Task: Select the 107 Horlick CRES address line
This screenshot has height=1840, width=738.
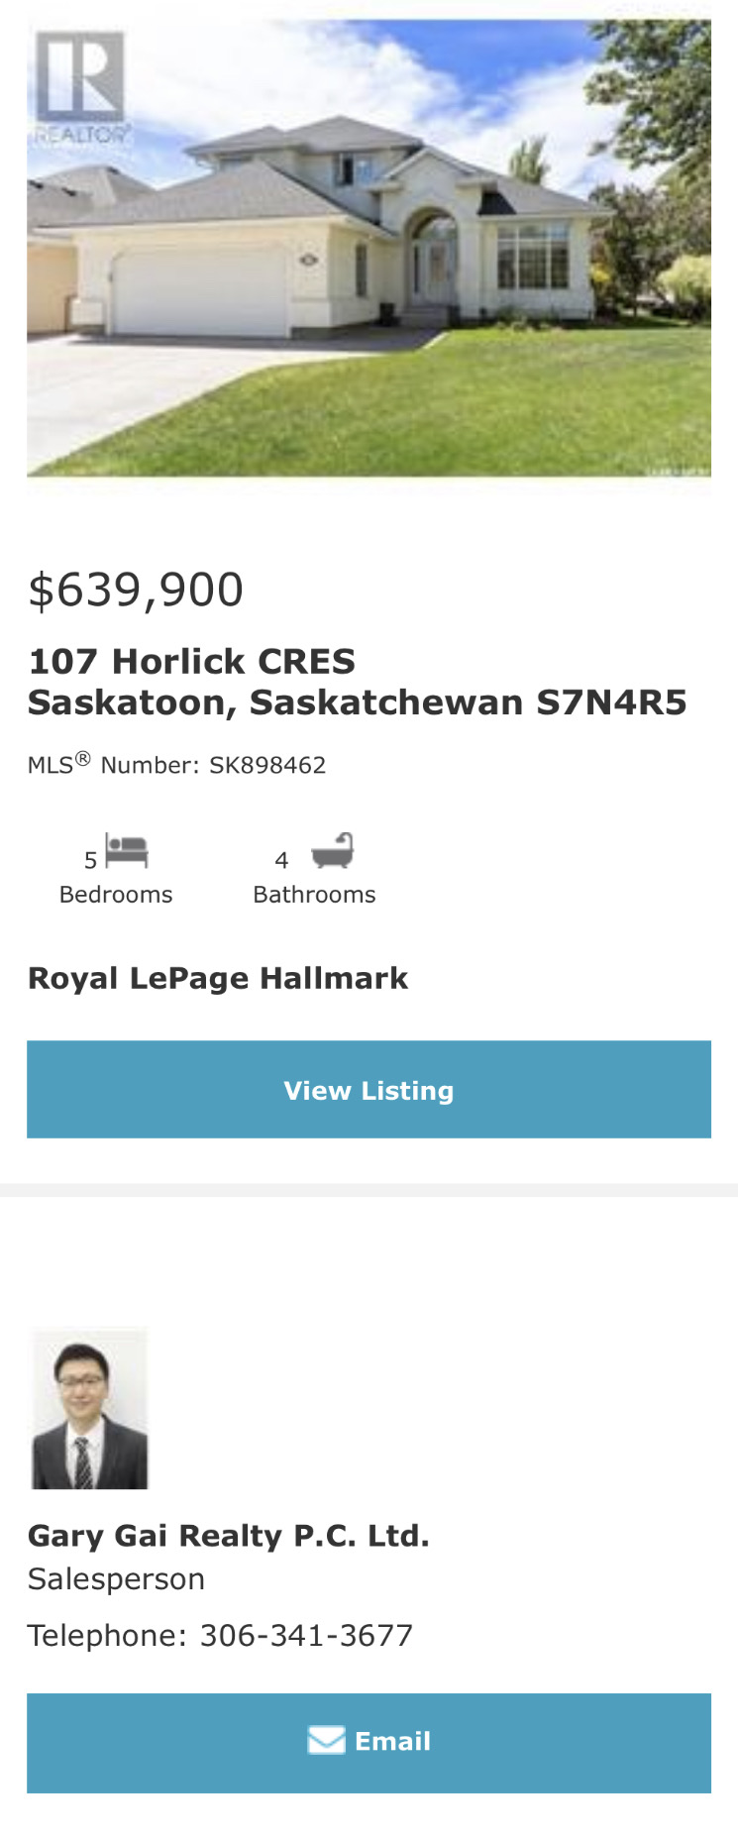Action: pos(191,661)
